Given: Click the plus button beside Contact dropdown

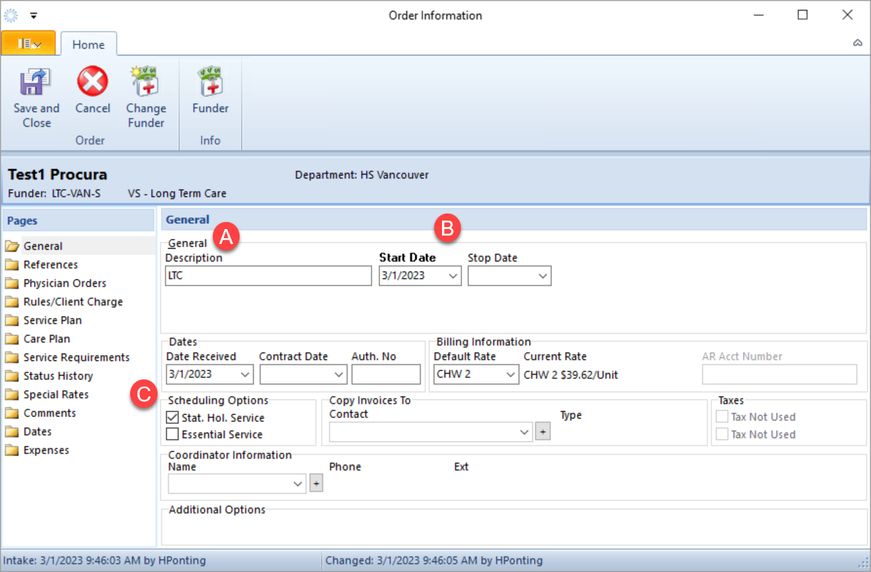Looking at the screenshot, I should [x=542, y=431].
